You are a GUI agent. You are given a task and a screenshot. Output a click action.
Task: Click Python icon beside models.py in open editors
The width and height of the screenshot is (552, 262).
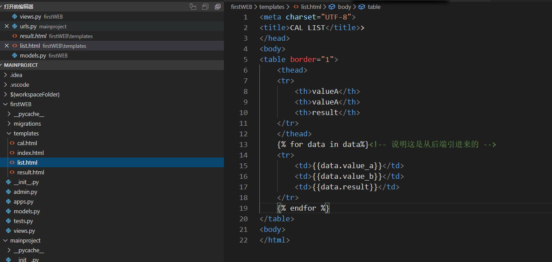[x=15, y=55]
